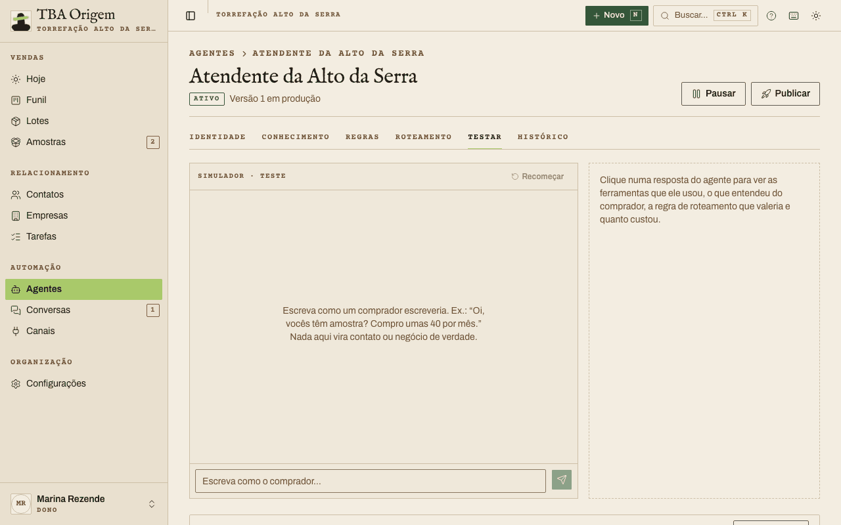Select Agentes in sidebar
Viewport: 841px width, 525px height.
pyautogui.click(x=83, y=289)
